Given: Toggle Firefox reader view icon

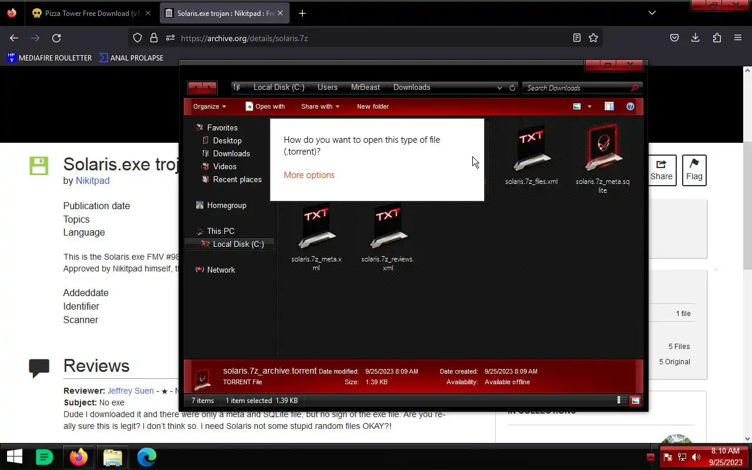Looking at the screenshot, I should (x=577, y=38).
